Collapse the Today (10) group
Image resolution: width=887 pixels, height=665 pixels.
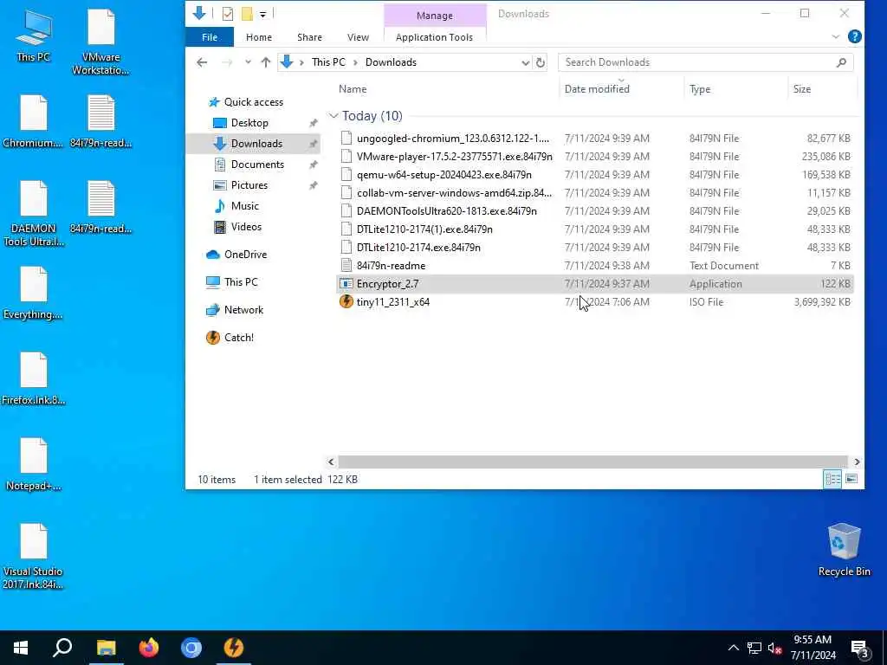[x=333, y=116]
